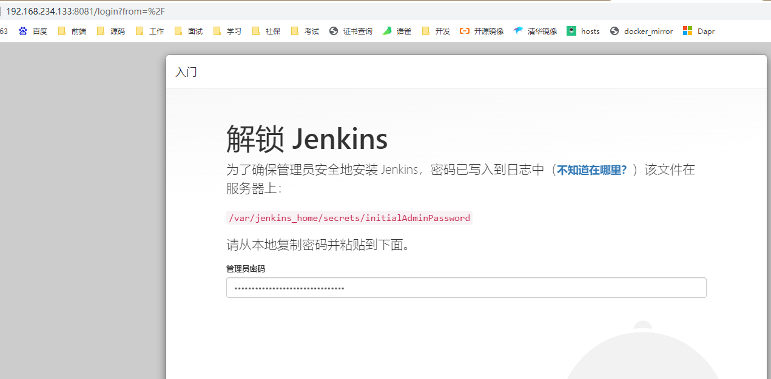Click the green 语雀 logo icon
This screenshot has width=771, height=379.
387,31
